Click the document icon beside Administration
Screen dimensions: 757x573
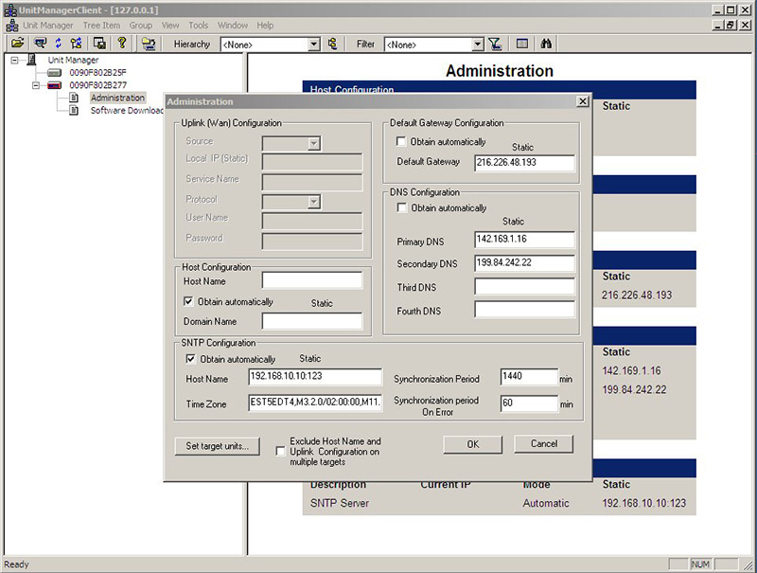point(74,98)
